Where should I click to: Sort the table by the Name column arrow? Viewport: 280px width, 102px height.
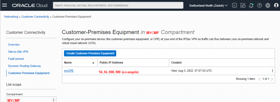(x=93, y=63)
